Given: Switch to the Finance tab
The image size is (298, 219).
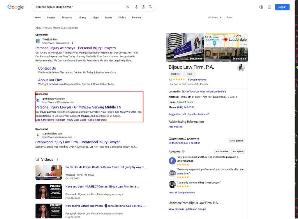Looking at the screenshot, I should [136, 17].
